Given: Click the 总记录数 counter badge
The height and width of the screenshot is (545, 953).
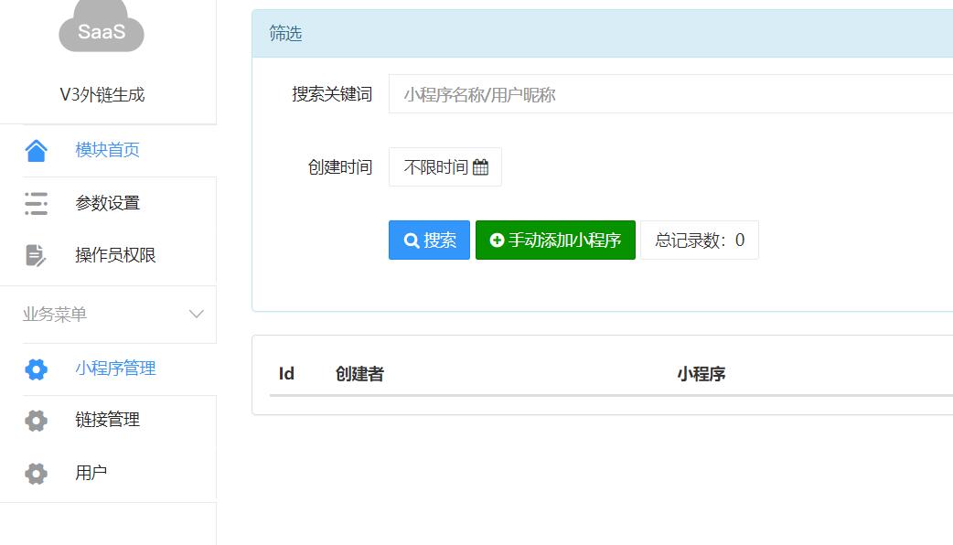Looking at the screenshot, I should coord(699,240).
